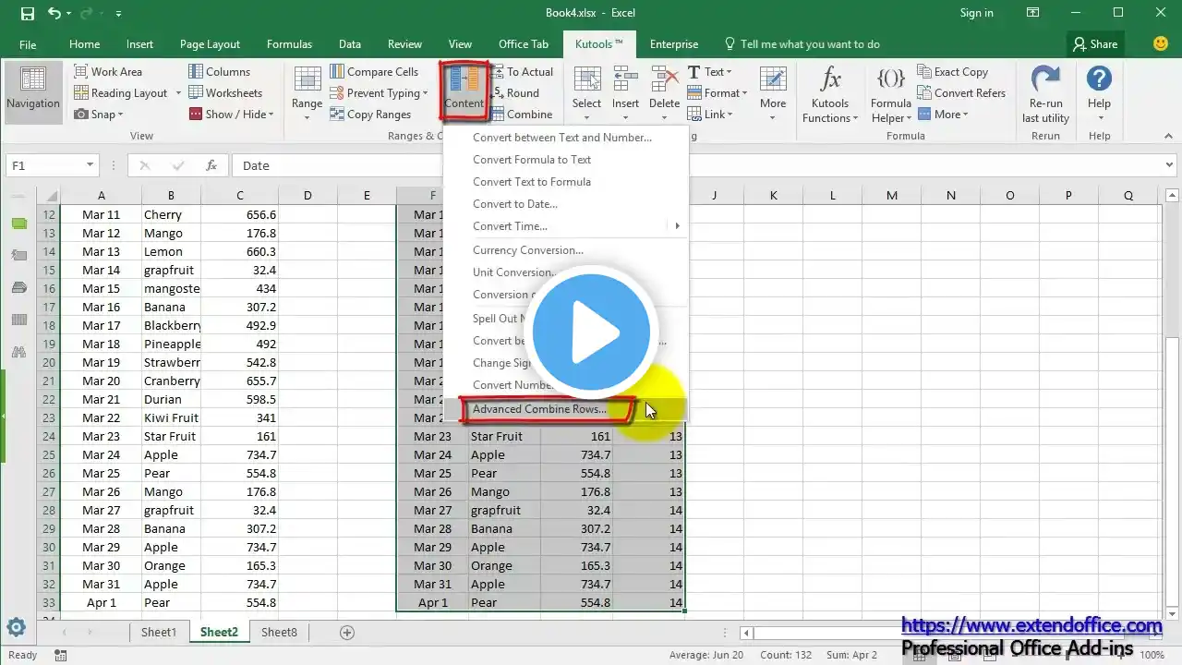Open the Worksheets tools
The height and width of the screenshot is (665, 1182).
click(225, 92)
